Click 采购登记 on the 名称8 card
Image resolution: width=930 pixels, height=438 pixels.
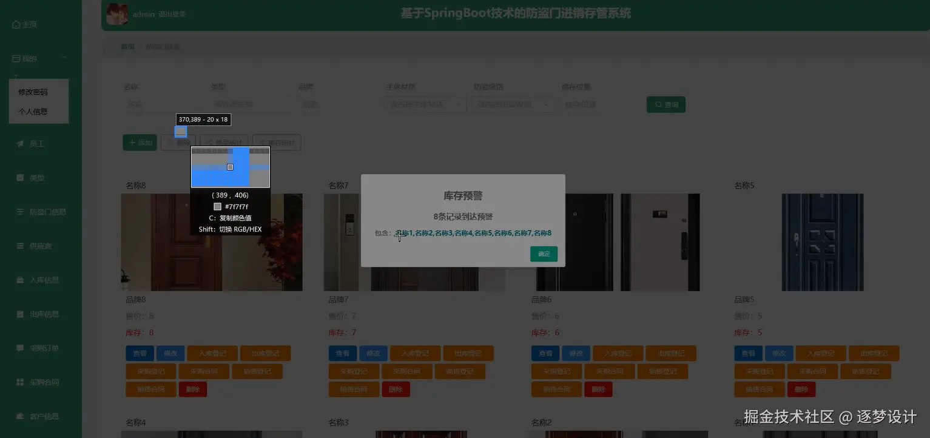[x=150, y=371]
